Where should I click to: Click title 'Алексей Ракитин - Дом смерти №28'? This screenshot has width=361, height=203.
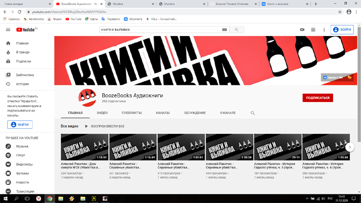coord(81,166)
